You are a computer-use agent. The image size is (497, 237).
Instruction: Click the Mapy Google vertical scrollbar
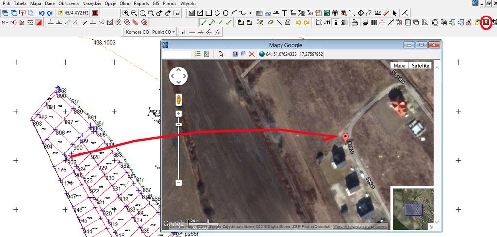click(437, 145)
